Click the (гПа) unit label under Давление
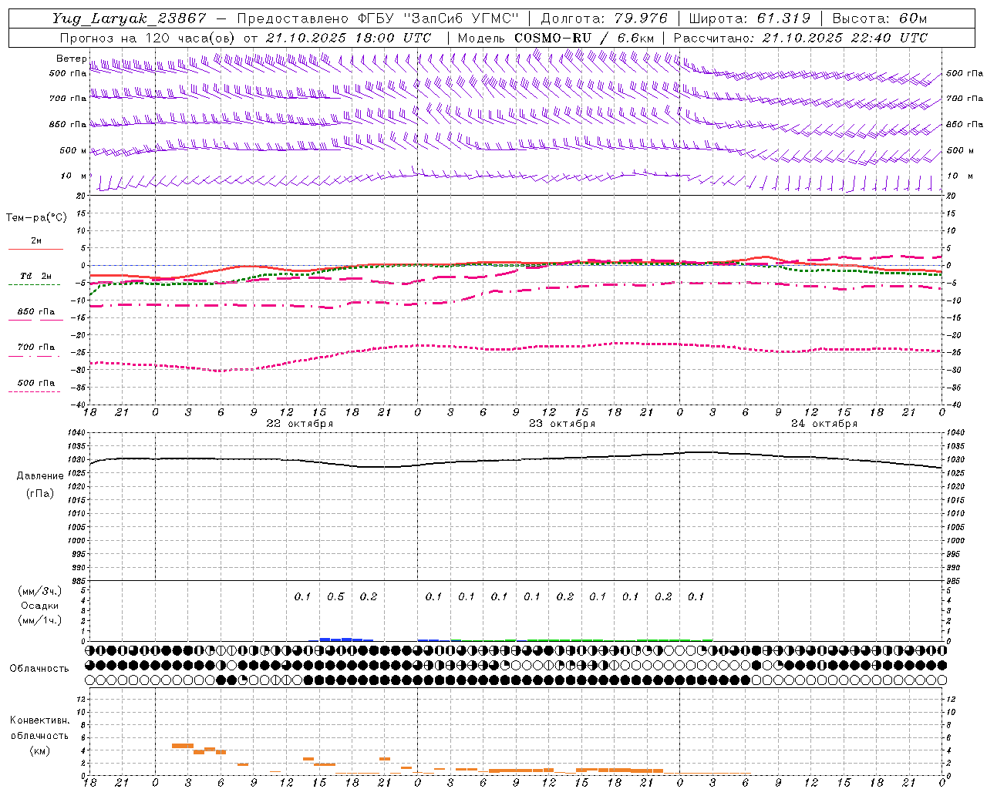This screenshot has height=789, width=987. click(x=40, y=493)
